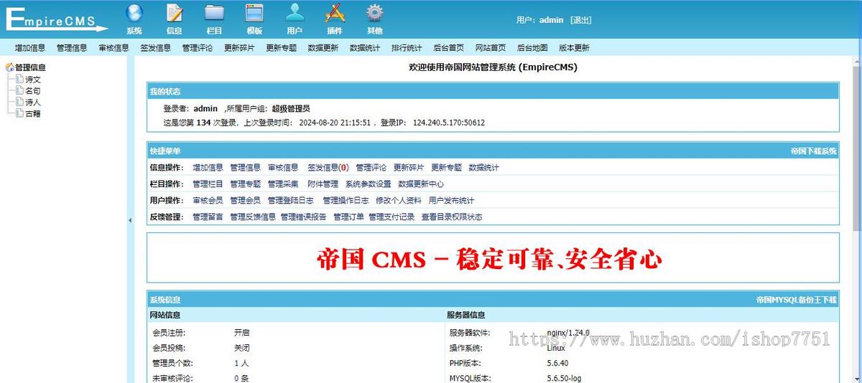Click 网站首页 in the top menu bar
The height and width of the screenshot is (383, 862).
point(491,48)
